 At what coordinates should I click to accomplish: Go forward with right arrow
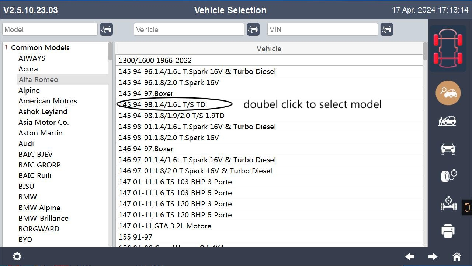click(433, 256)
